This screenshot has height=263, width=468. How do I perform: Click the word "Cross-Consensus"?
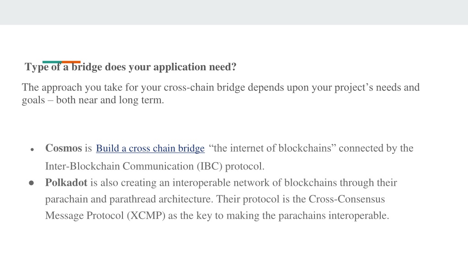click(x=346, y=199)
